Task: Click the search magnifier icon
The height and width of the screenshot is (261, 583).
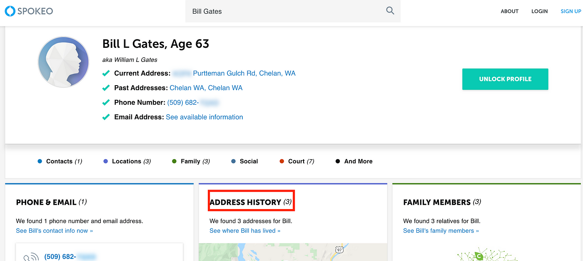Action: pos(390,11)
